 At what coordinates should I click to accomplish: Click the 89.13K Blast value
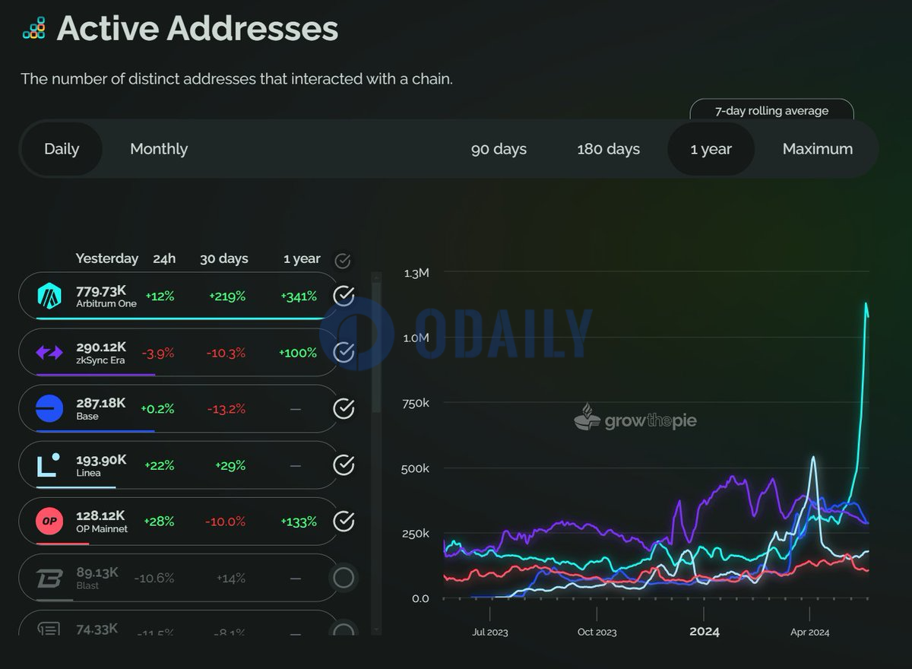click(97, 572)
